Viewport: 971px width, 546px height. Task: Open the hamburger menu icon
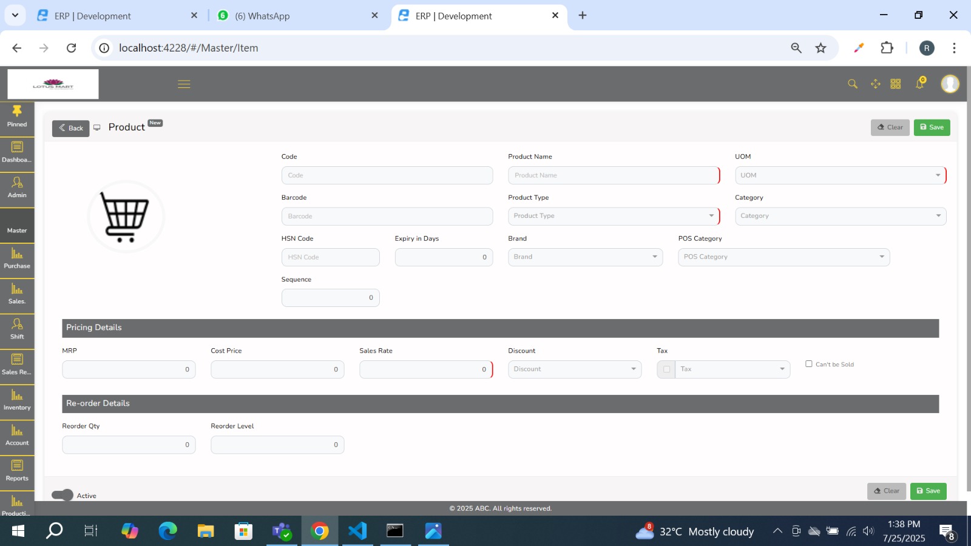point(184,84)
